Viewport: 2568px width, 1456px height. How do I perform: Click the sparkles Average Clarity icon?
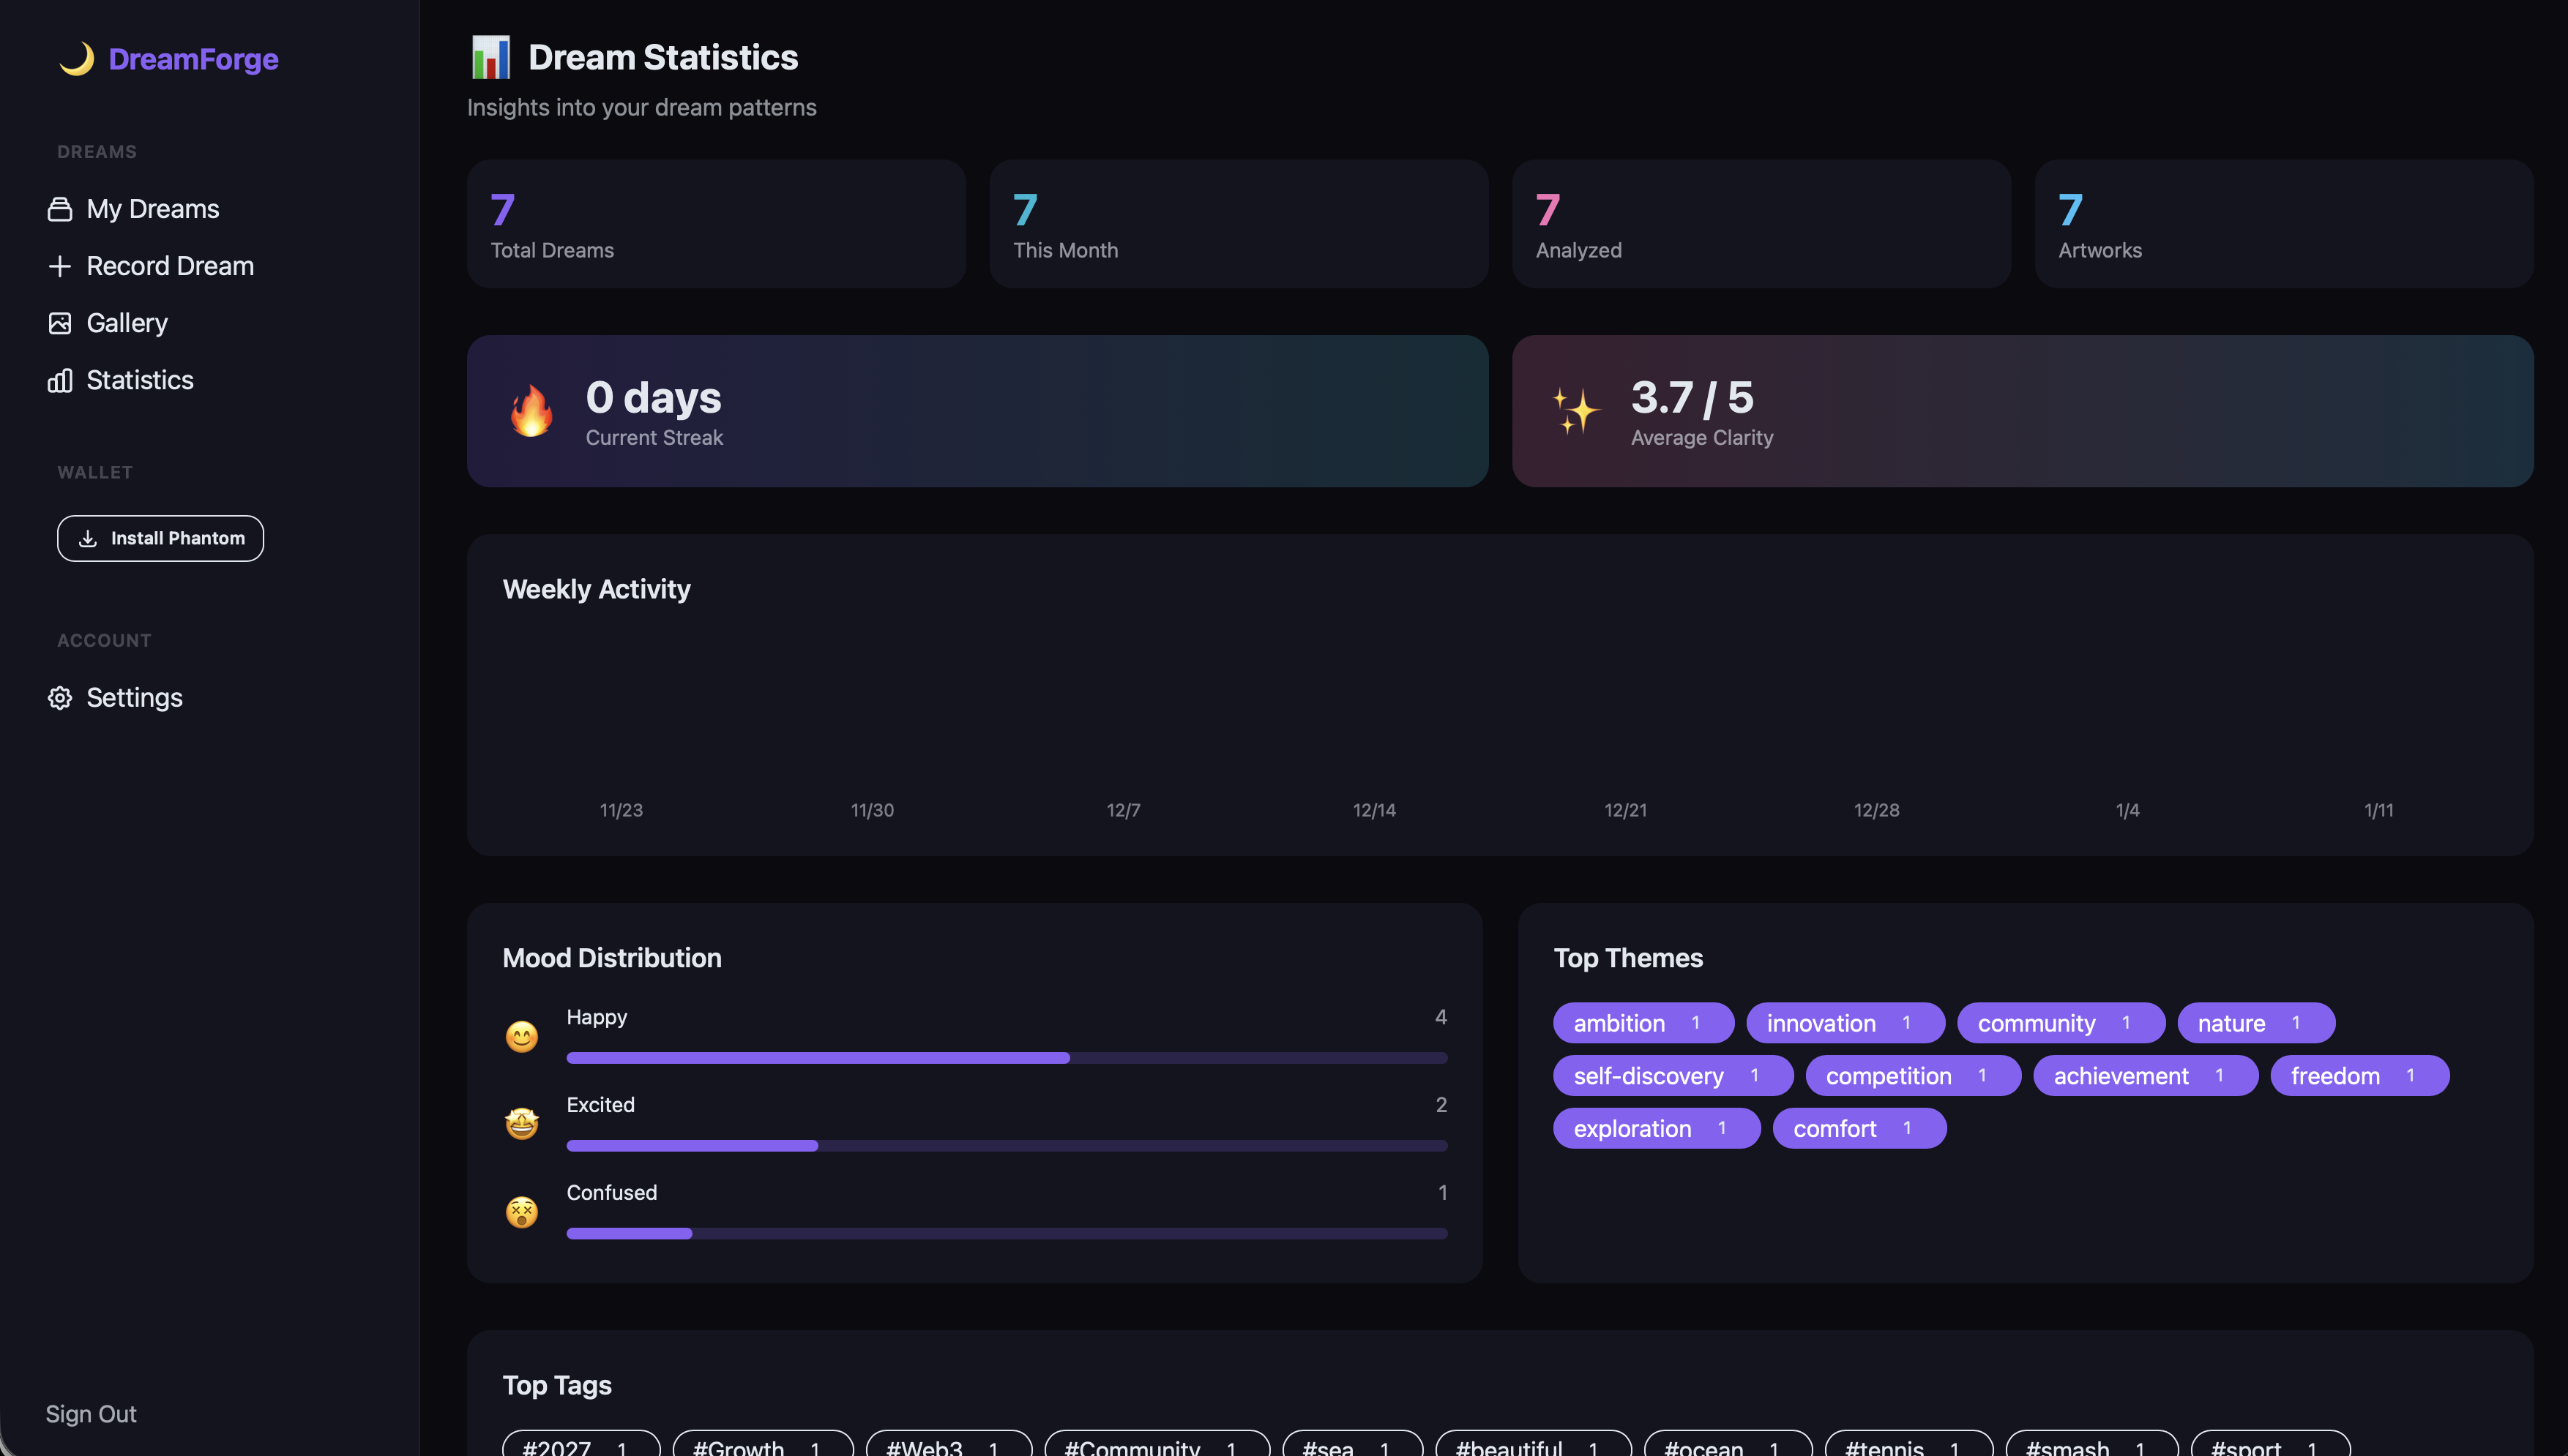[x=1577, y=411]
